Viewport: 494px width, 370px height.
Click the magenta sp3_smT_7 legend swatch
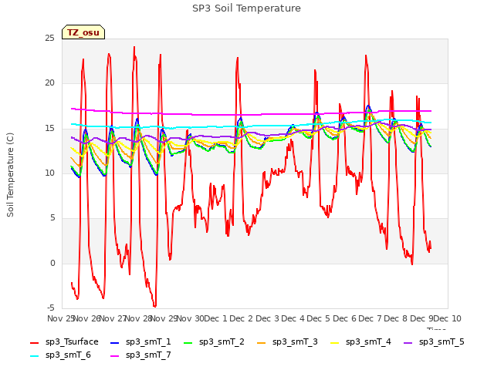pos(115,356)
